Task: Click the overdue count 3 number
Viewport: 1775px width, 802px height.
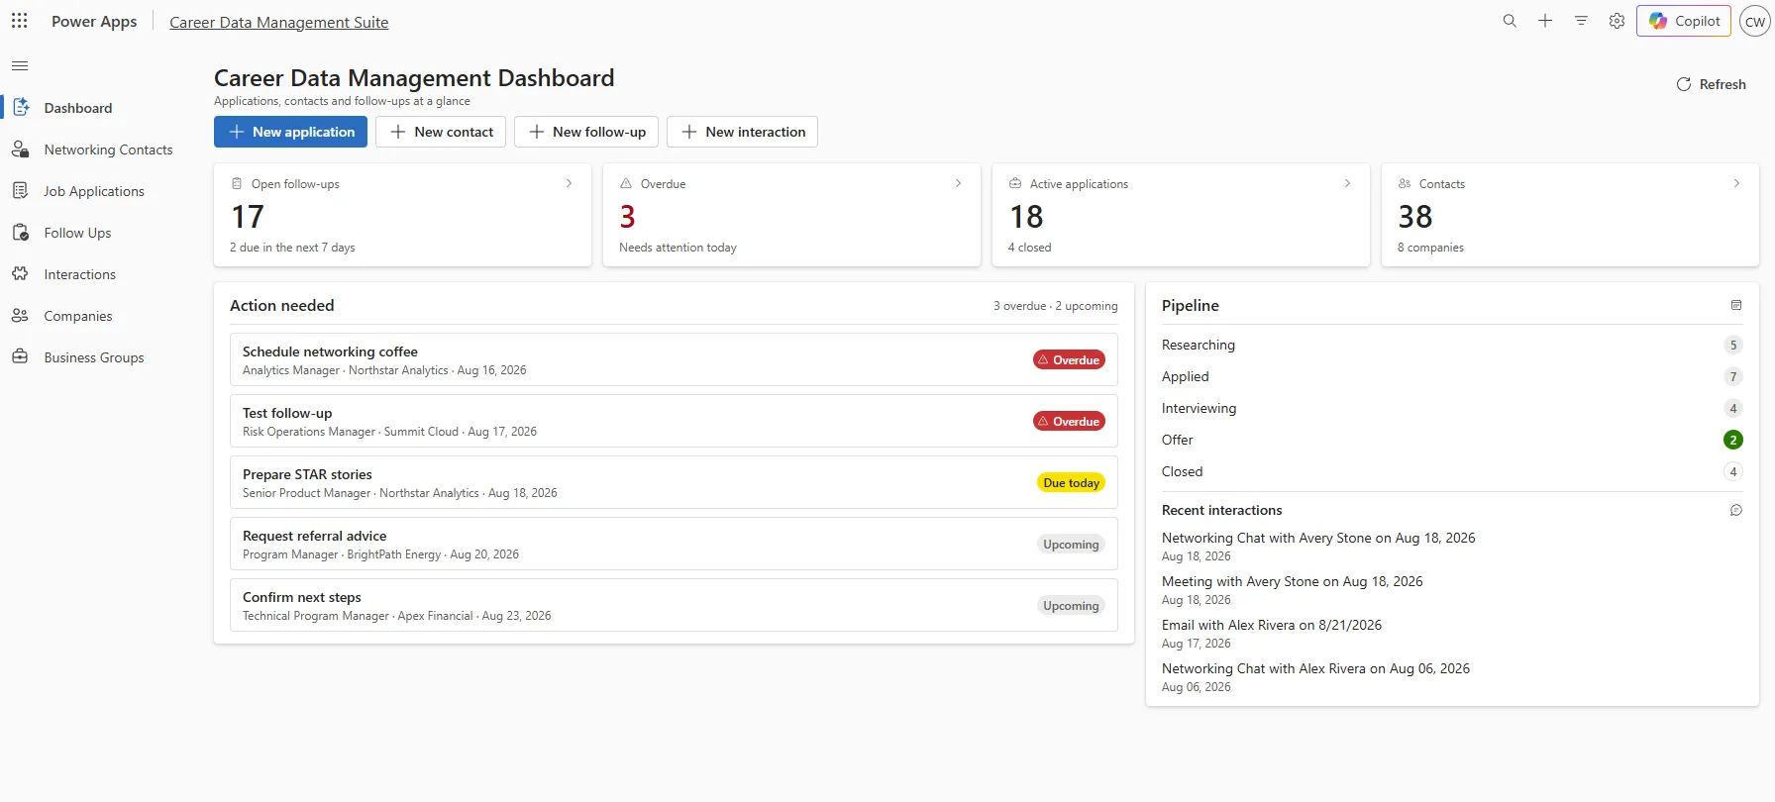Action: tap(627, 216)
